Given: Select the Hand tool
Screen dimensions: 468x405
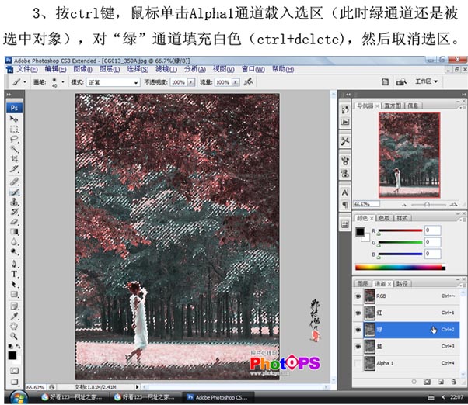Looking at the screenshot, I should coord(14,326).
